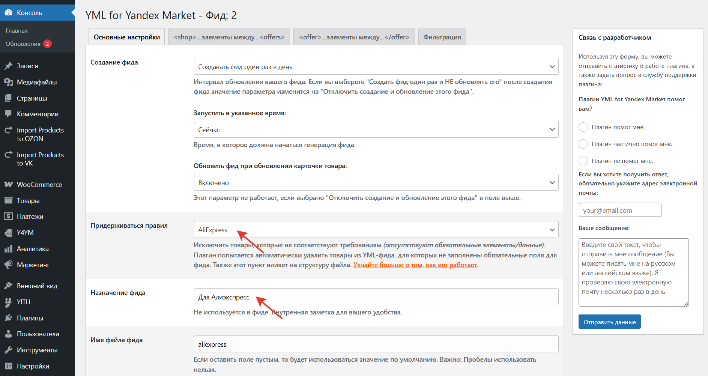Follow 'Узнайте больше о том' link
Image resolution: width=708 pixels, height=376 pixels.
point(415,265)
